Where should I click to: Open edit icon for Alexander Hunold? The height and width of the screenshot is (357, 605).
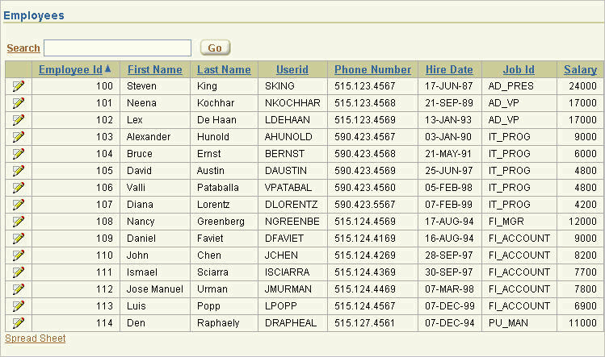[x=18, y=137]
